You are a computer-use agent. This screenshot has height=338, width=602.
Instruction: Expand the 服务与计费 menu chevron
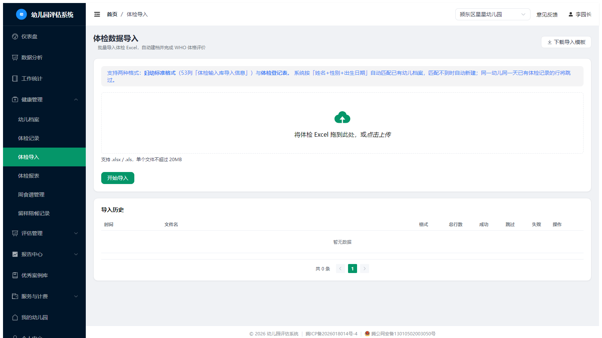[x=76, y=296]
